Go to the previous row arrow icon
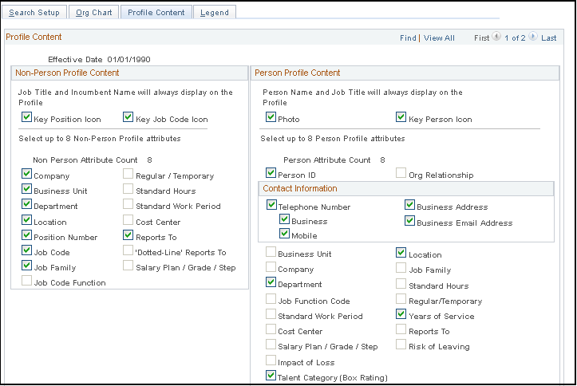Viewport: 577px width, 386px height. [x=496, y=37]
